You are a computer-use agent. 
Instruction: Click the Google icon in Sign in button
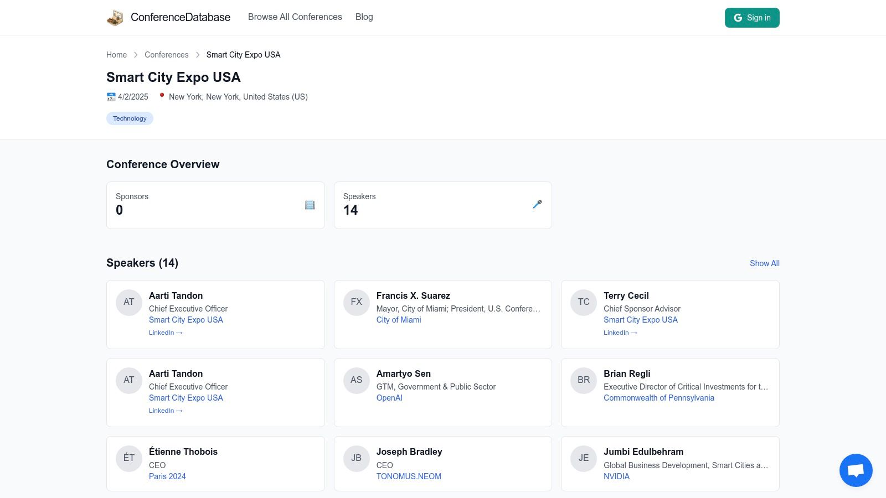pos(738,17)
